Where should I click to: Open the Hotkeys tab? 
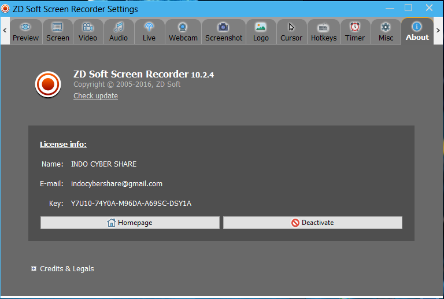click(324, 32)
